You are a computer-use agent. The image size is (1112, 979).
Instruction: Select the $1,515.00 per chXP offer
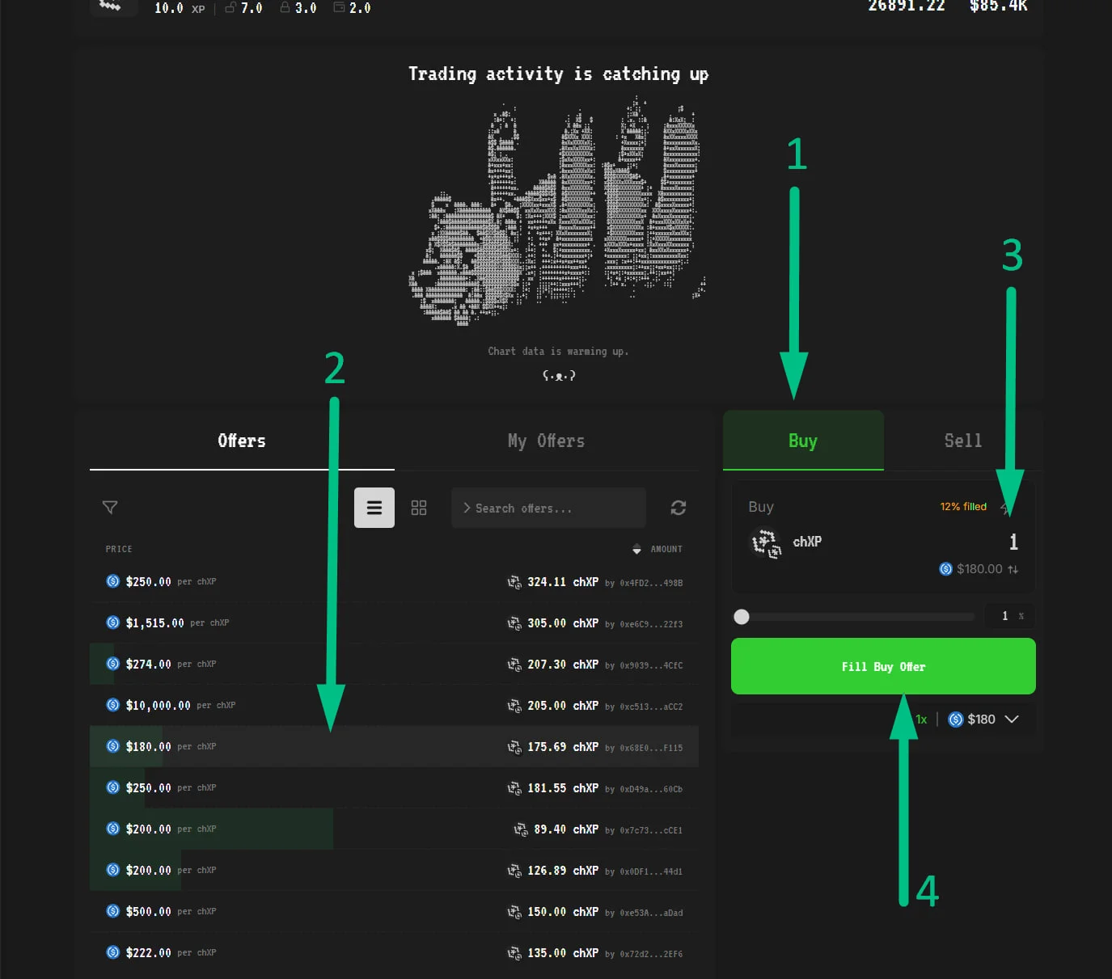coord(394,622)
